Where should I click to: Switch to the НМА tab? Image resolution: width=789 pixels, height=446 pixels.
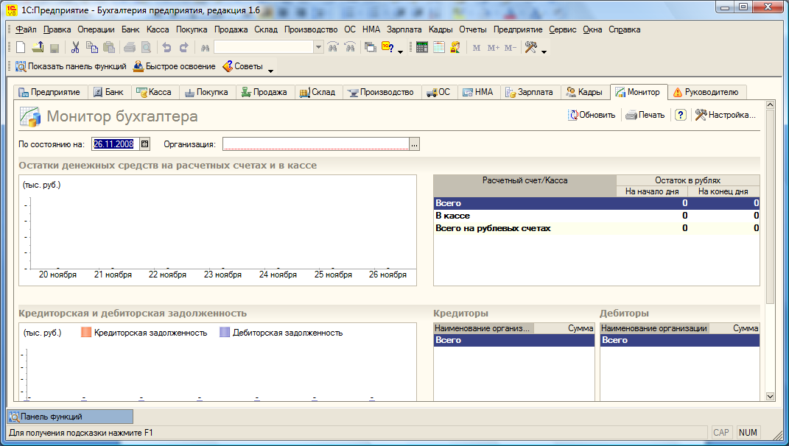[x=478, y=92]
